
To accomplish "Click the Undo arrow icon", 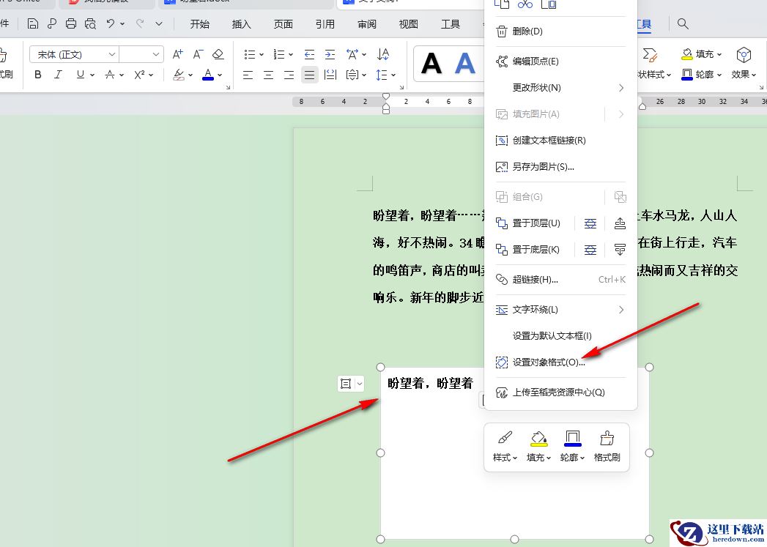I will coord(111,23).
